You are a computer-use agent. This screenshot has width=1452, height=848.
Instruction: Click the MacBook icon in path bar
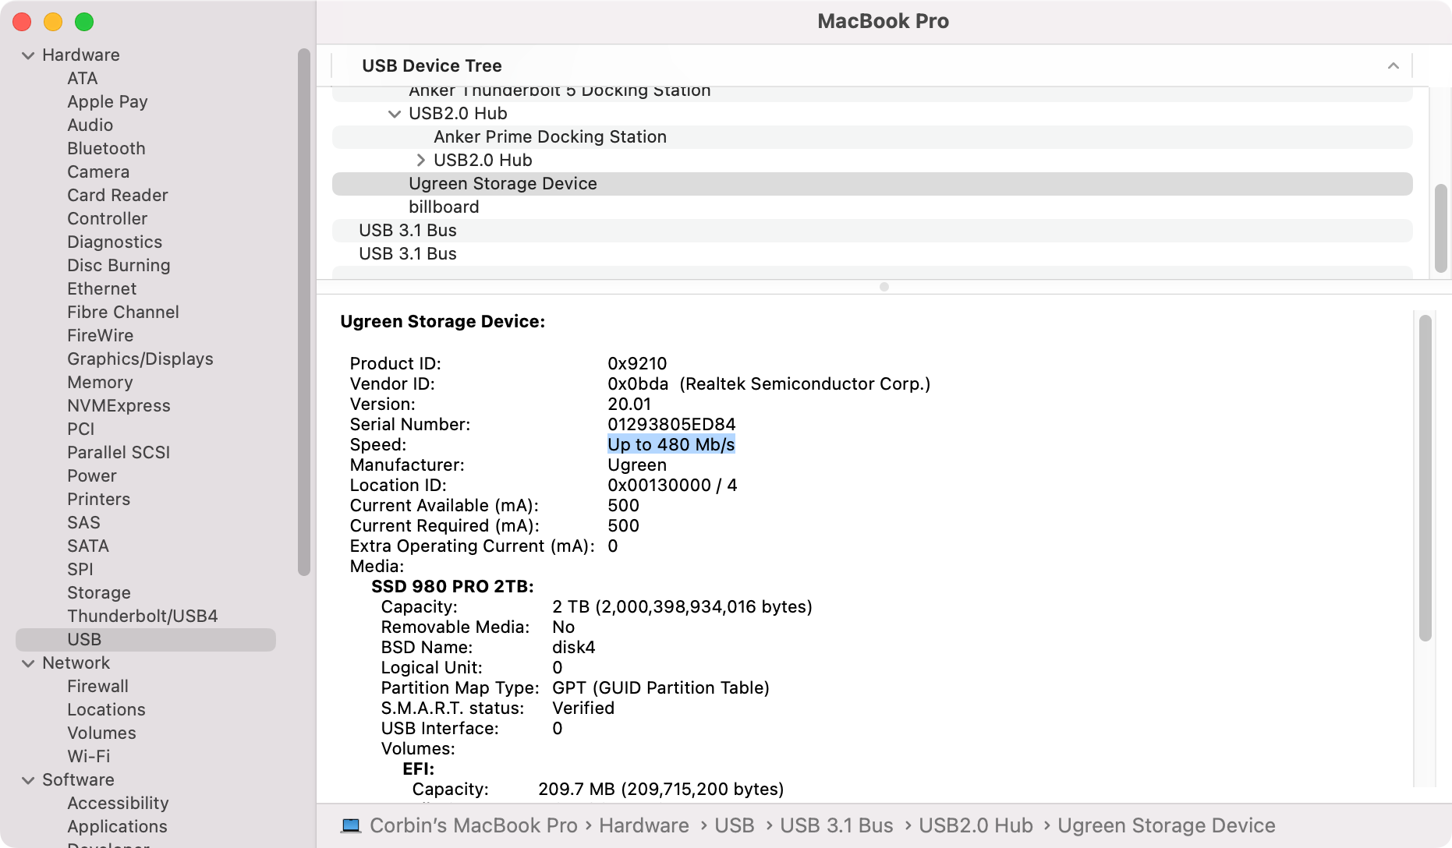(x=351, y=825)
